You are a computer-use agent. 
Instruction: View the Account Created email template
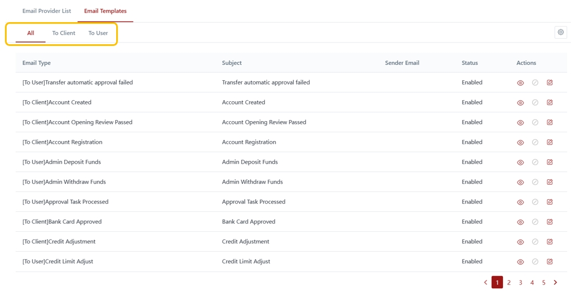tap(520, 103)
